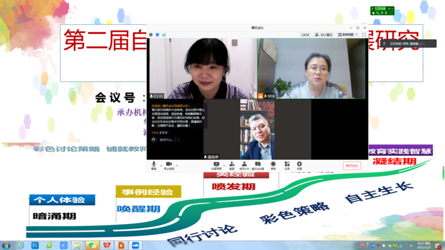Enter full screen mode icon
This screenshot has height=250, width=445.
pyautogui.click(x=364, y=35)
